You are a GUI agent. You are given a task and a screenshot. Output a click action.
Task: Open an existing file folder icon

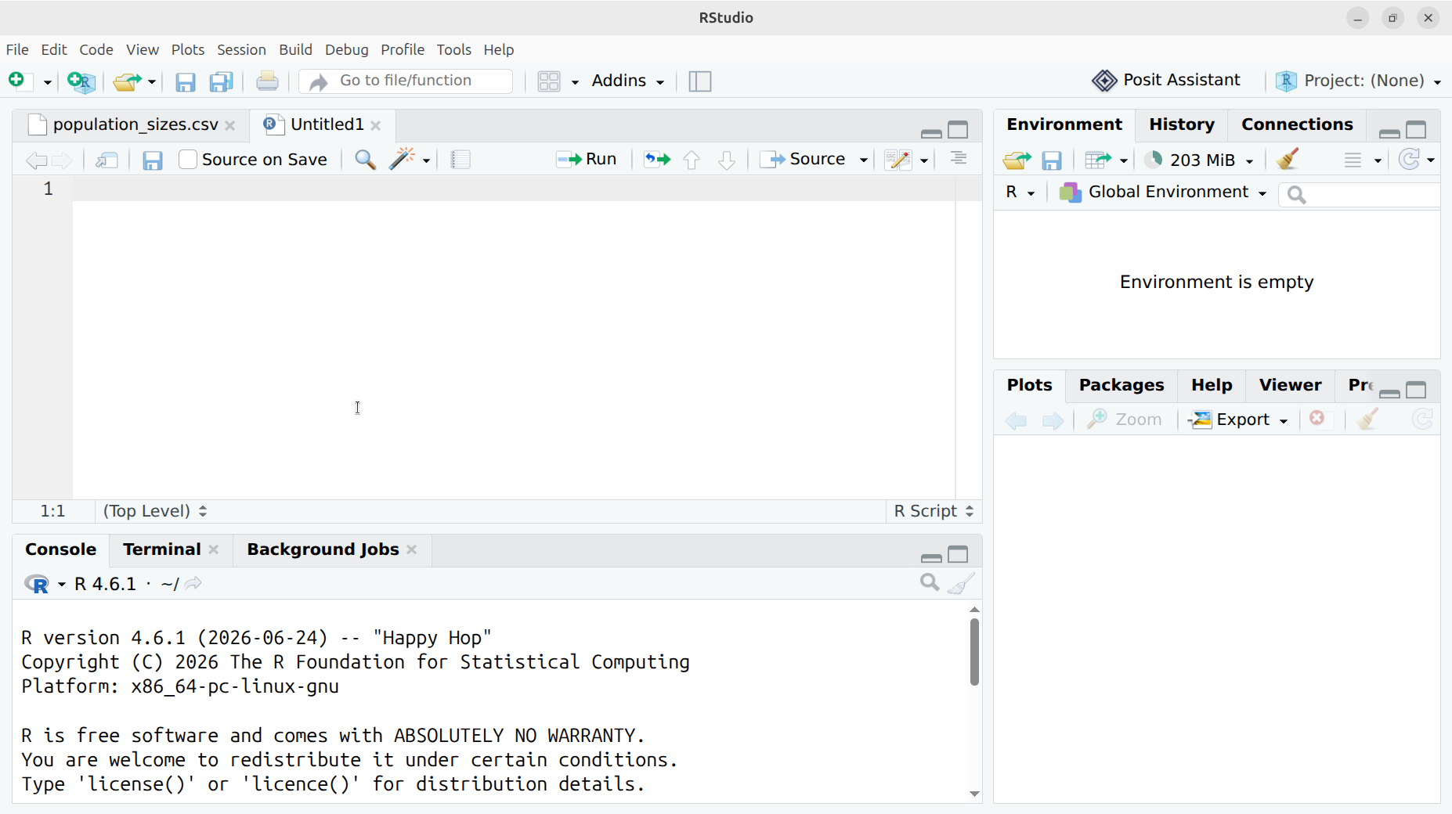pos(127,81)
